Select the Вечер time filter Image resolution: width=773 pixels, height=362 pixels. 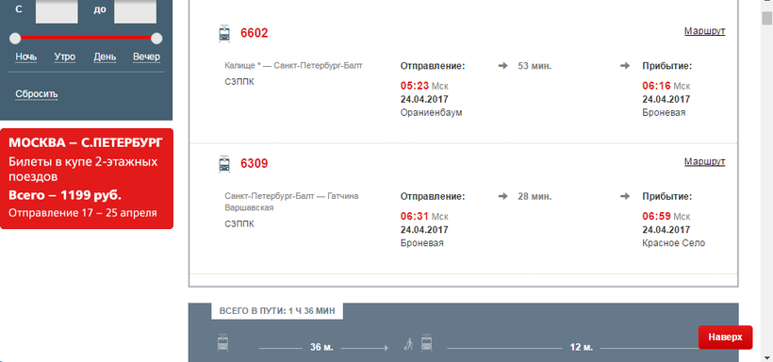(146, 57)
